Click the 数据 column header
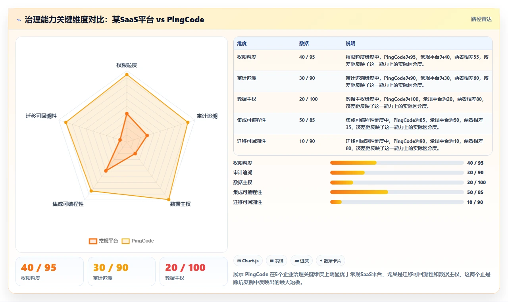This screenshot has width=508, height=302. (304, 43)
